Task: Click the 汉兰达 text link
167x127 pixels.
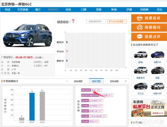Action: (141, 93)
